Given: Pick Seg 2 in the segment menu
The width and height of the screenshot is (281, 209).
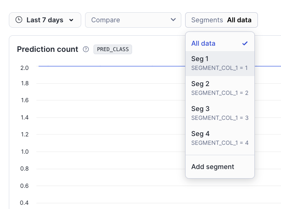Looking at the screenshot, I should click(x=219, y=88).
